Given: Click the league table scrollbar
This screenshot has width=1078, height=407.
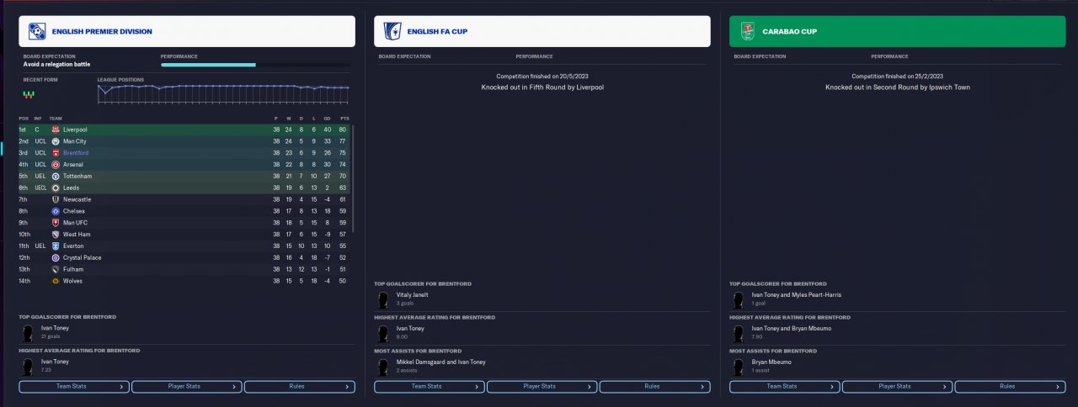Looking at the screenshot, I should tap(354, 179).
